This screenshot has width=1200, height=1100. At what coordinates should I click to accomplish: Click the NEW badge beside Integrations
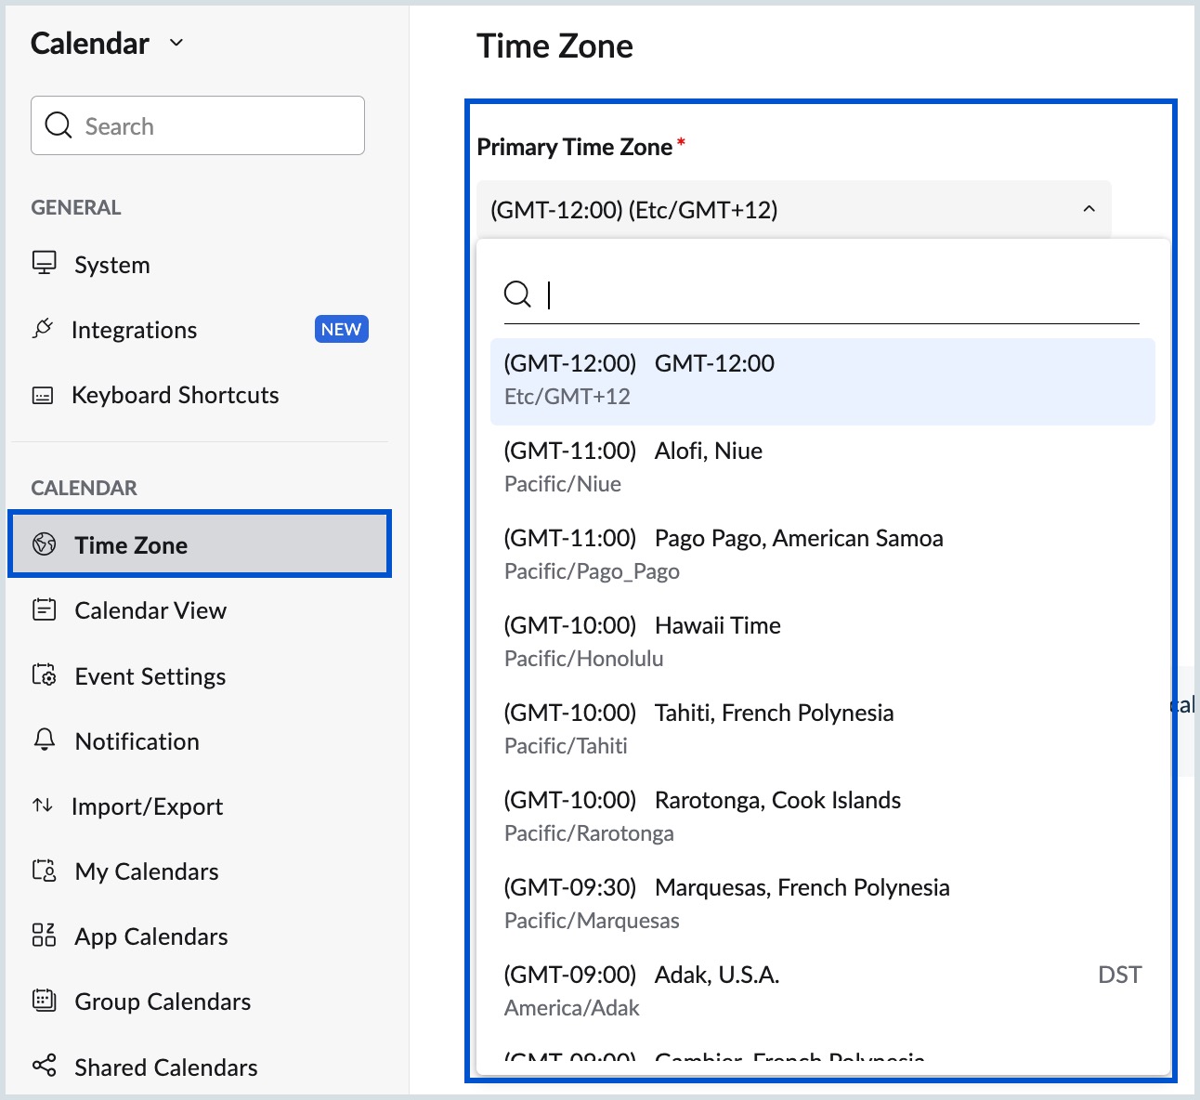click(x=341, y=330)
